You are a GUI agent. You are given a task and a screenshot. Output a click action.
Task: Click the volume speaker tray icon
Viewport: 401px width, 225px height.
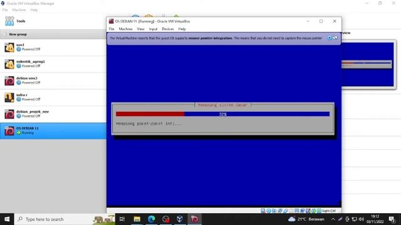[x=361, y=219]
